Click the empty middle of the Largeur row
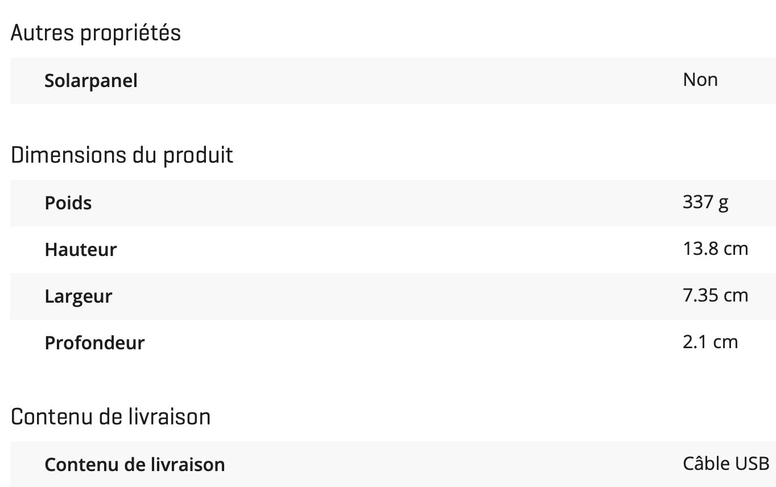The image size is (776, 487). coord(398,296)
